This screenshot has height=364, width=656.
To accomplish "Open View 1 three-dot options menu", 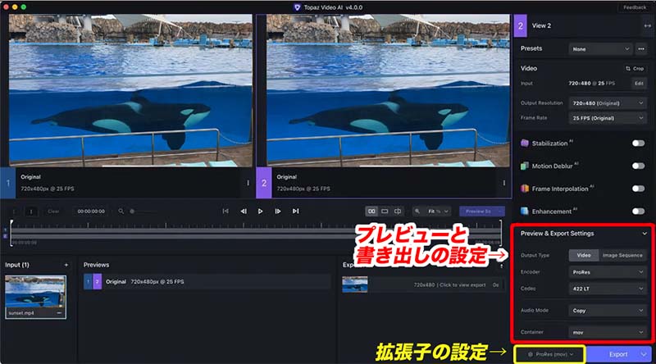I will click(x=248, y=183).
